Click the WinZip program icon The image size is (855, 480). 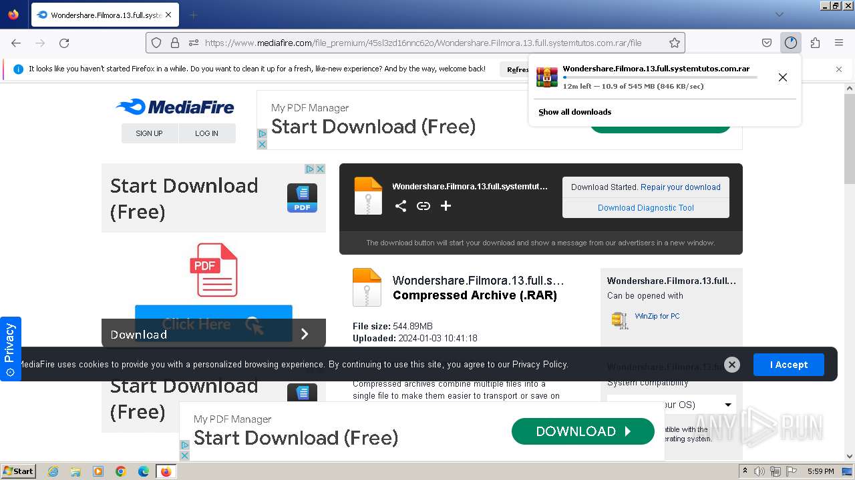click(620, 320)
